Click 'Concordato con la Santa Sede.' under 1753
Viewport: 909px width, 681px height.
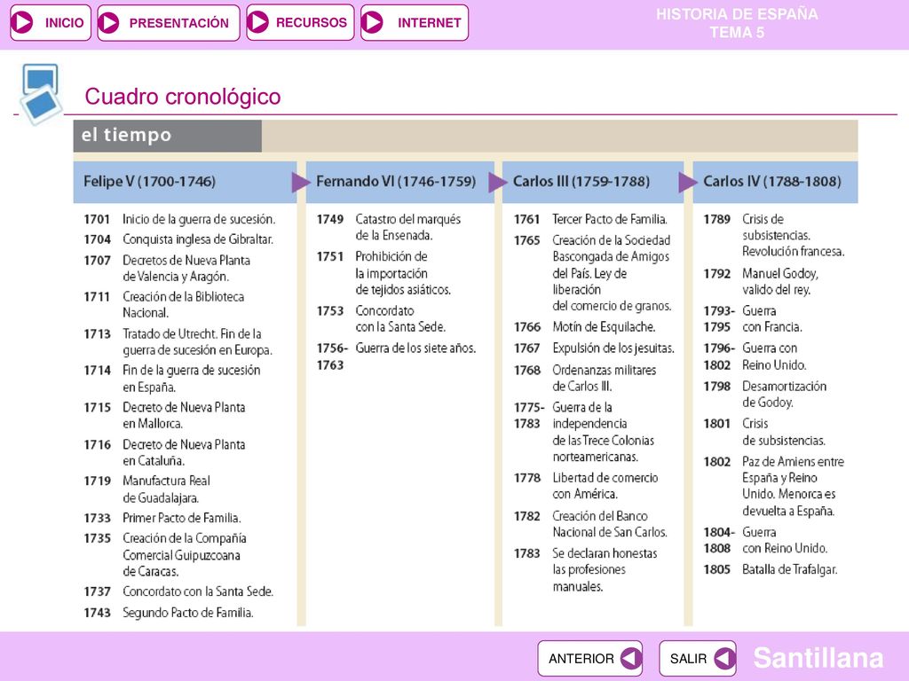pyautogui.click(x=400, y=318)
